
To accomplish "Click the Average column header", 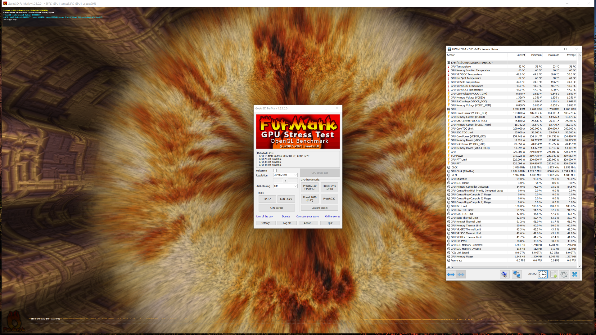I will pyautogui.click(x=571, y=55).
